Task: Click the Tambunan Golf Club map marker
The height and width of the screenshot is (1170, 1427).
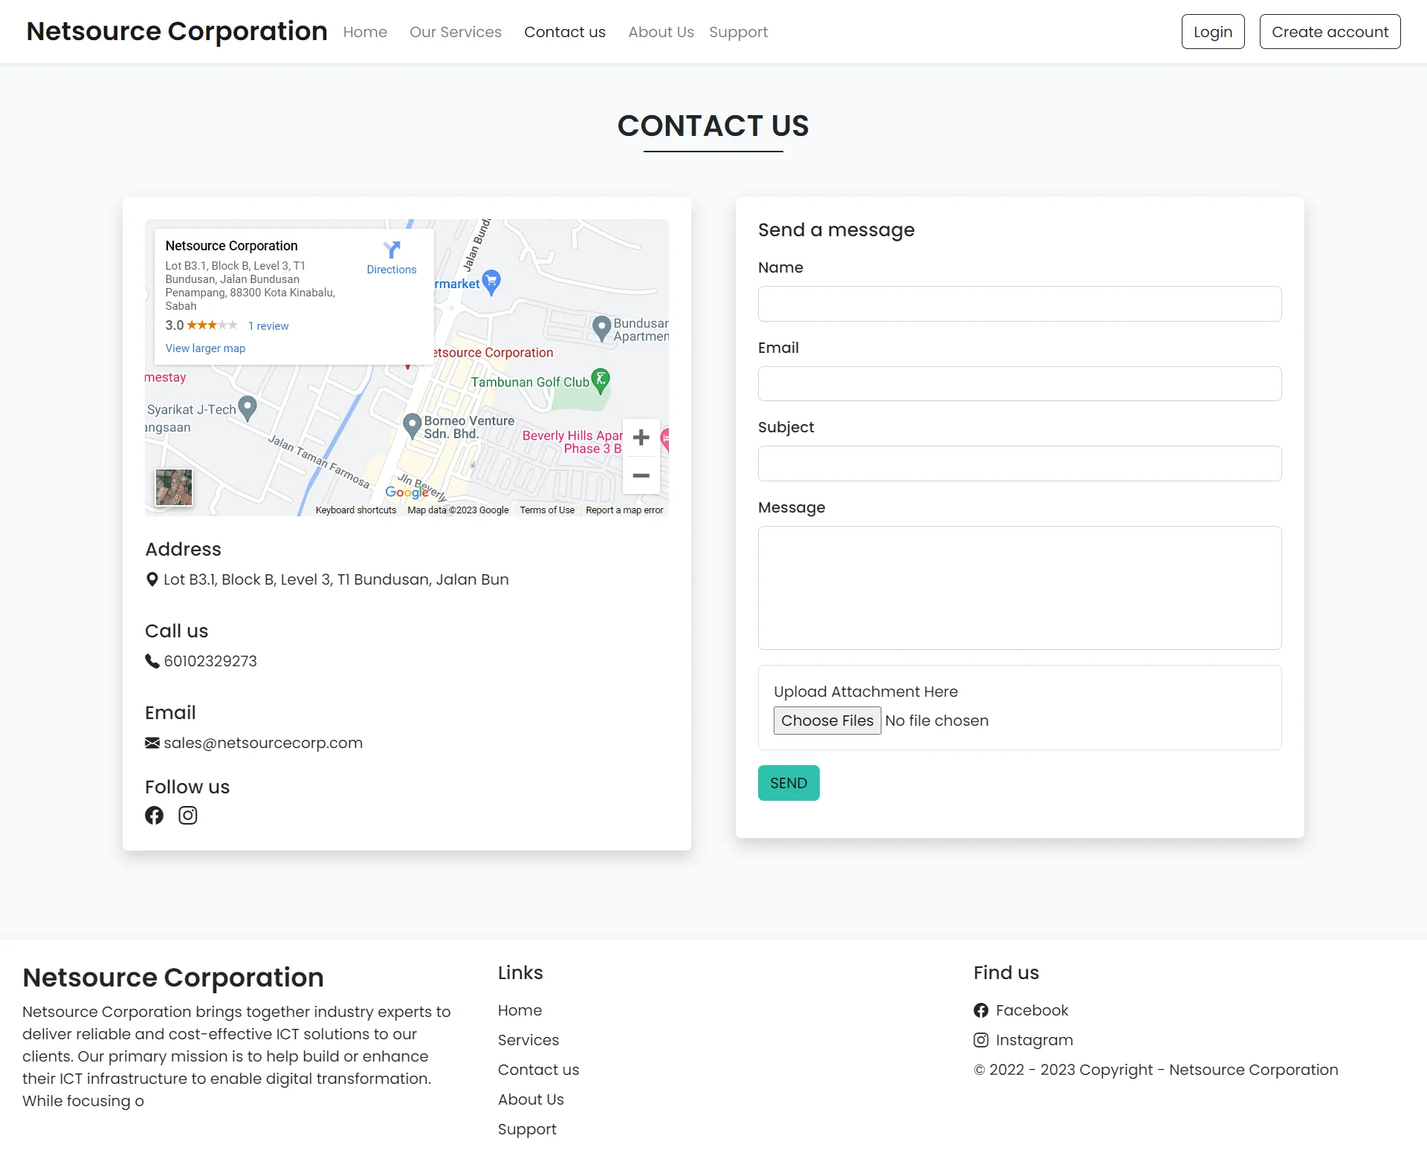Action: (601, 380)
